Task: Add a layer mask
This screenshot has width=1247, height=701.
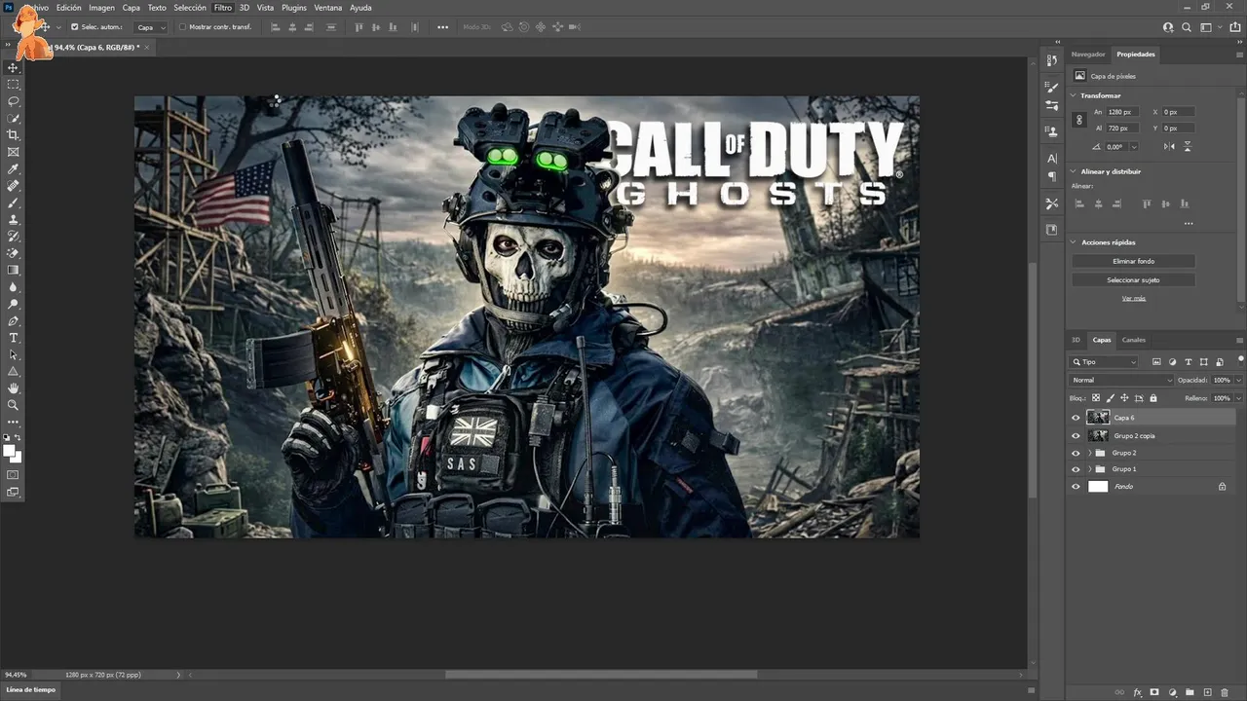Action: pyautogui.click(x=1155, y=692)
